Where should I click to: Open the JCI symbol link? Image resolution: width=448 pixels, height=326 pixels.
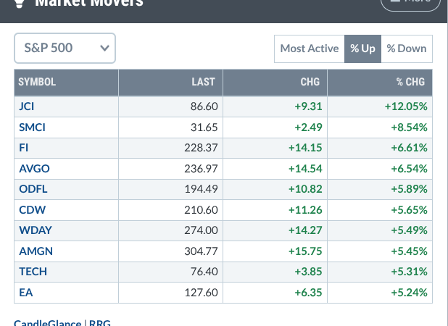[x=27, y=106]
